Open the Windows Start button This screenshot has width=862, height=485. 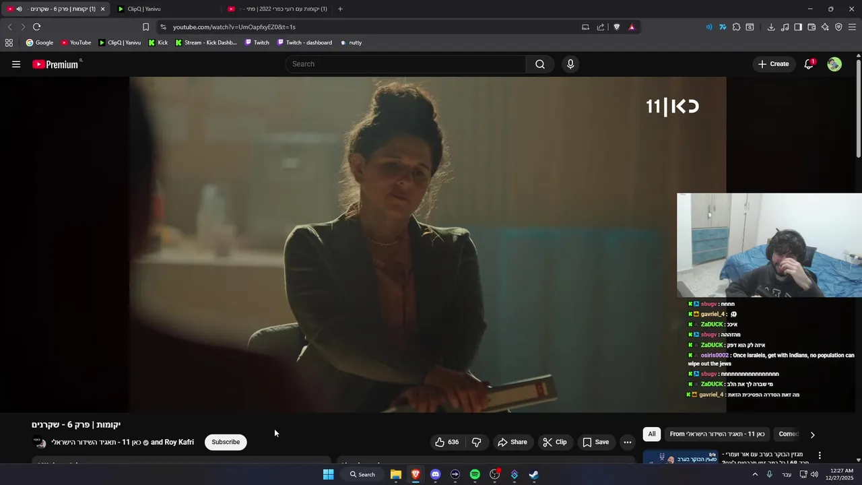pyautogui.click(x=328, y=474)
